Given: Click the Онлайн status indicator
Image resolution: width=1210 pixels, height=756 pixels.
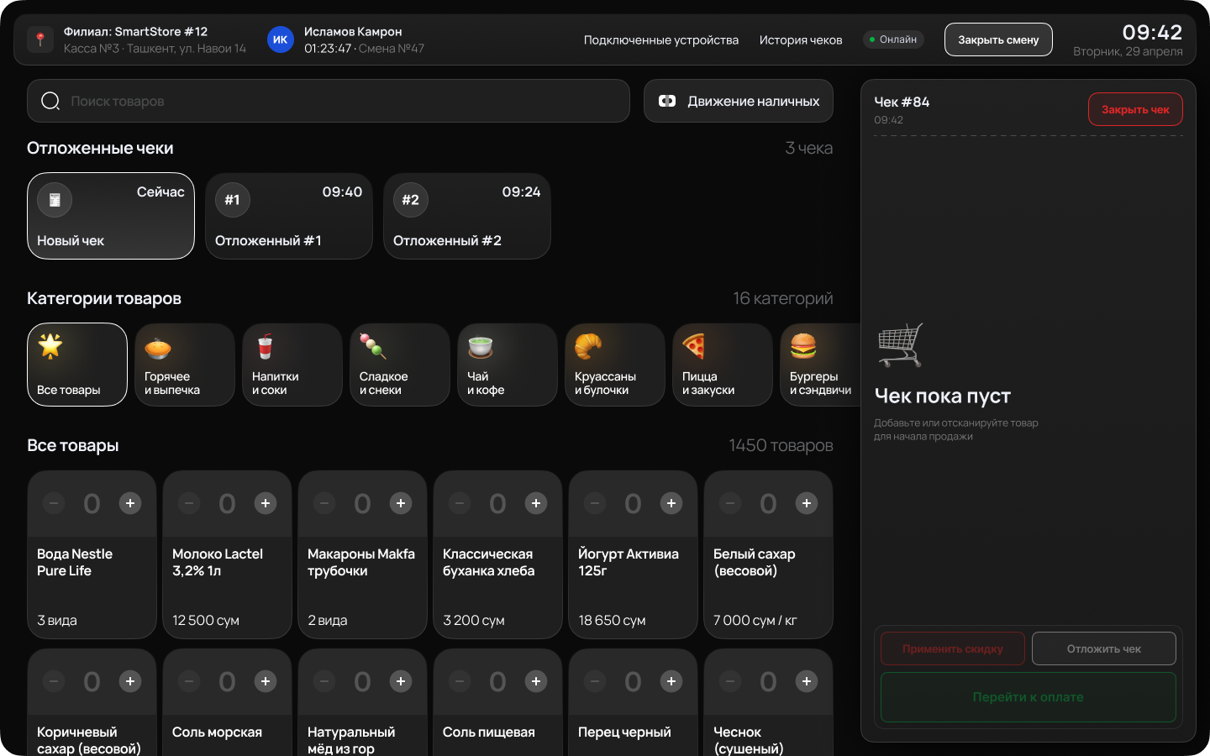Looking at the screenshot, I should (893, 39).
